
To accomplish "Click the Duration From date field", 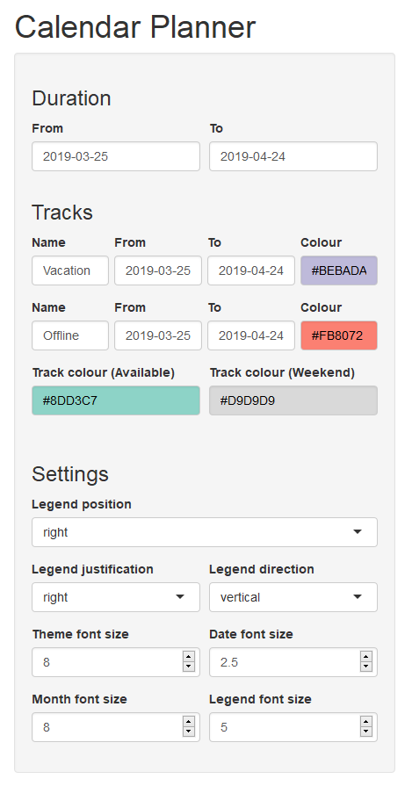I will tap(116, 156).
